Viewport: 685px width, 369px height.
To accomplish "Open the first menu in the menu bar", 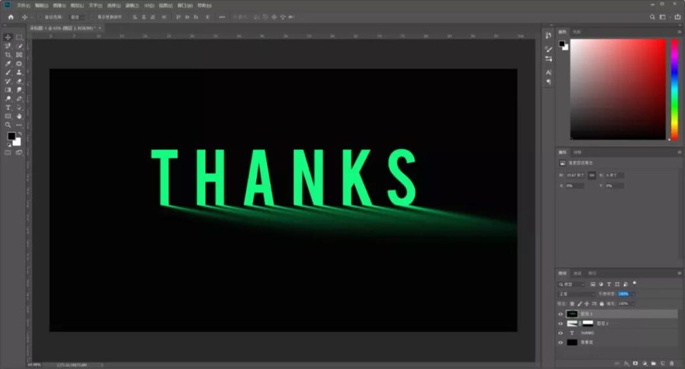I will [24, 5].
